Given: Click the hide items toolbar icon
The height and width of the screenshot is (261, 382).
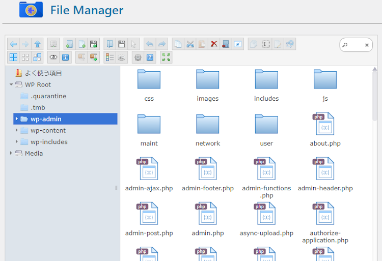Looking at the screenshot, I should pyautogui.click(x=238, y=44).
